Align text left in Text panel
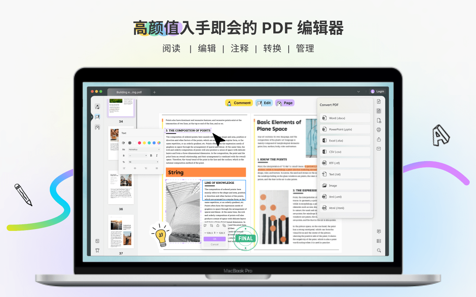The height and width of the screenshot is (297, 476). coord(124,168)
